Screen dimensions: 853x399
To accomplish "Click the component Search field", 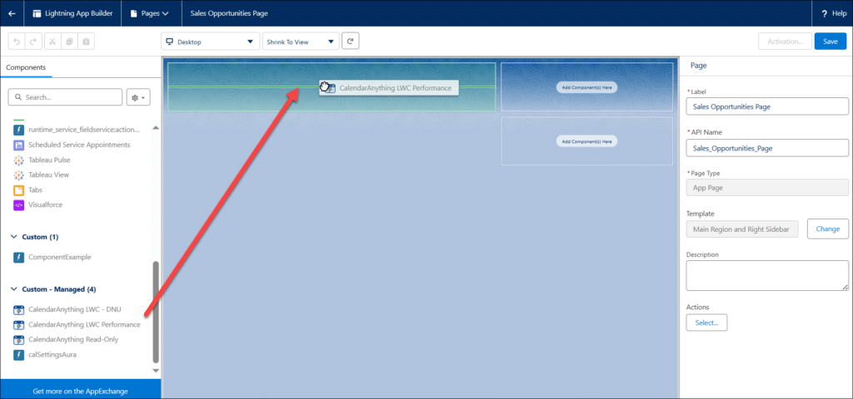I will 65,97.
